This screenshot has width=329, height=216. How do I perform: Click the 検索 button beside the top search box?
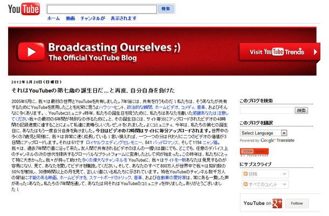click(x=166, y=9)
